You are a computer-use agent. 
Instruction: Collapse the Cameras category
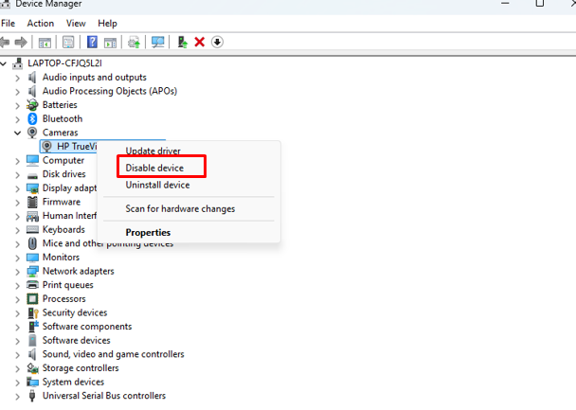pyautogui.click(x=18, y=134)
